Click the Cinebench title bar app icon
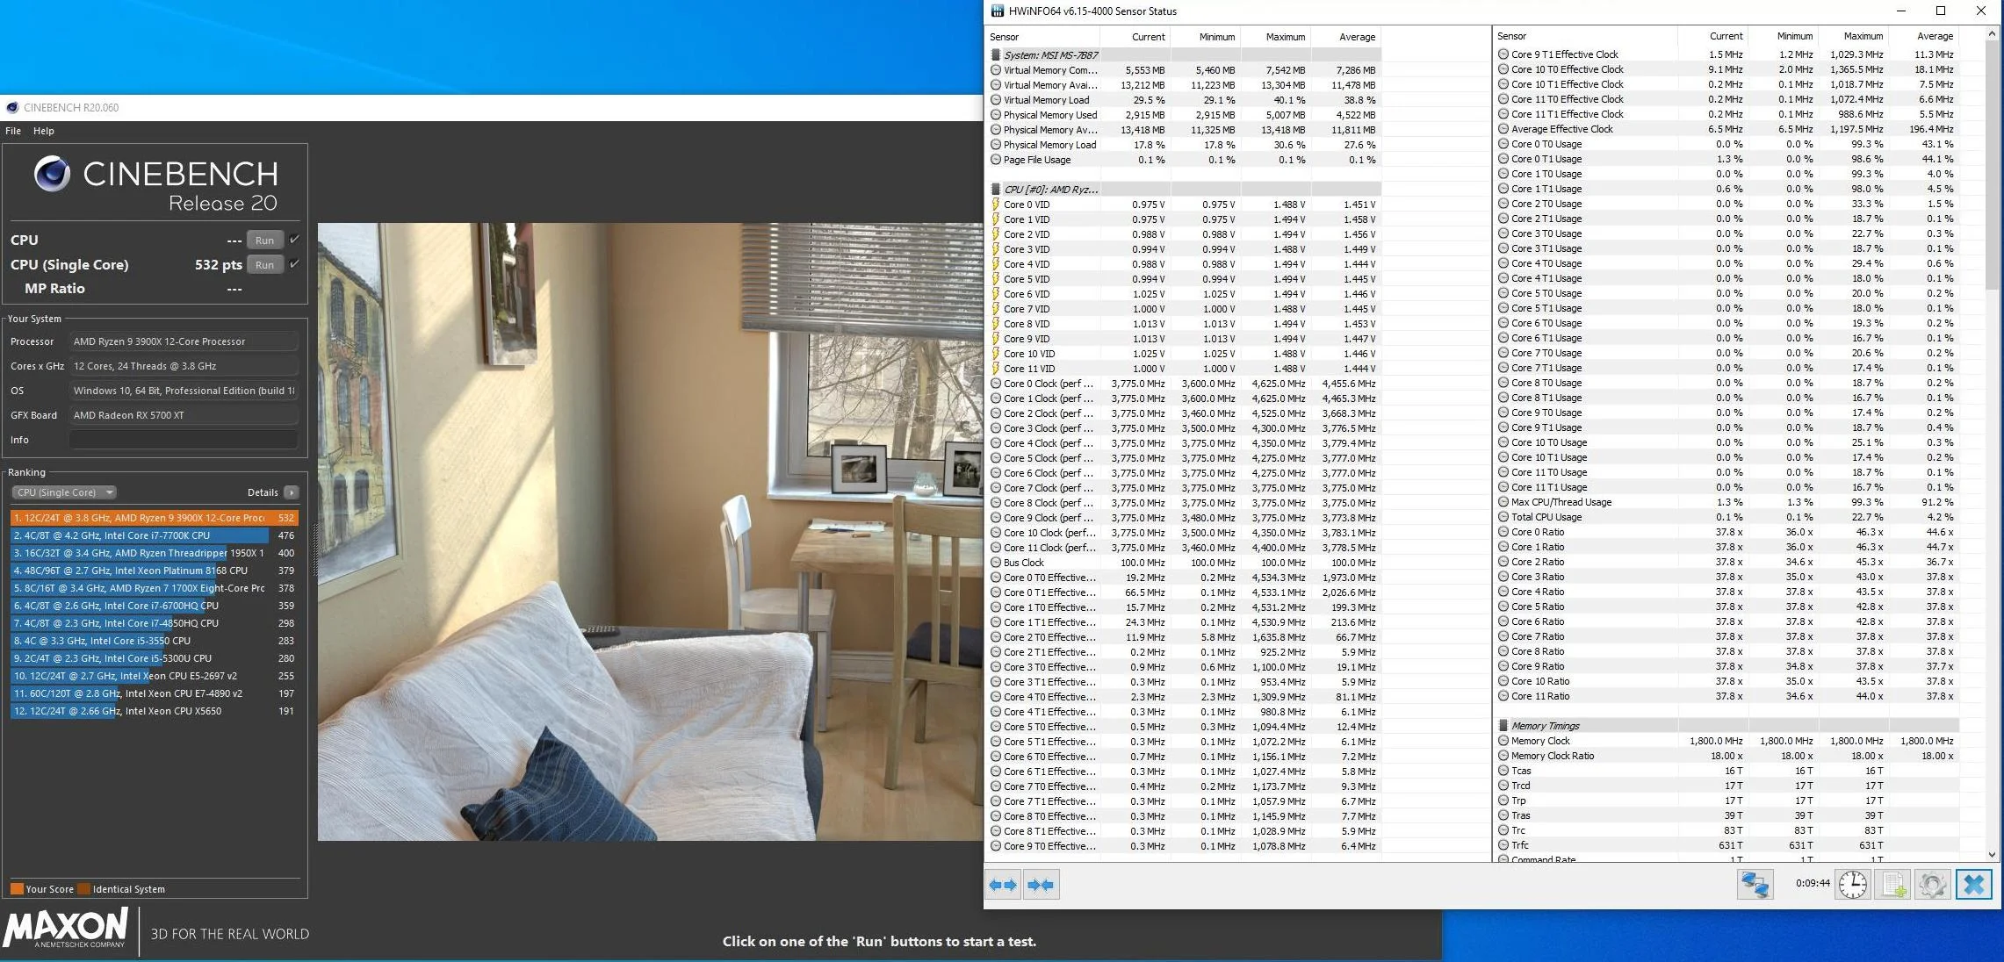This screenshot has height=962, width=2004. 12,108
